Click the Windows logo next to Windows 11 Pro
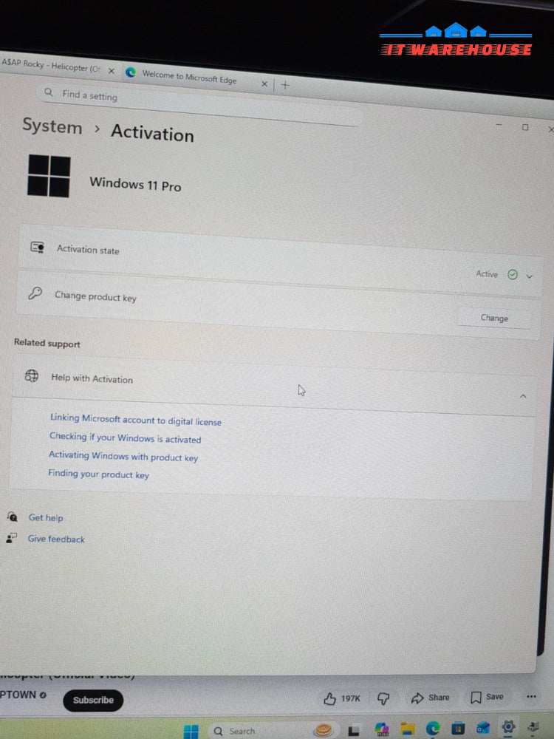Viewport: 554px width, 739px height. tap(49, 176)
